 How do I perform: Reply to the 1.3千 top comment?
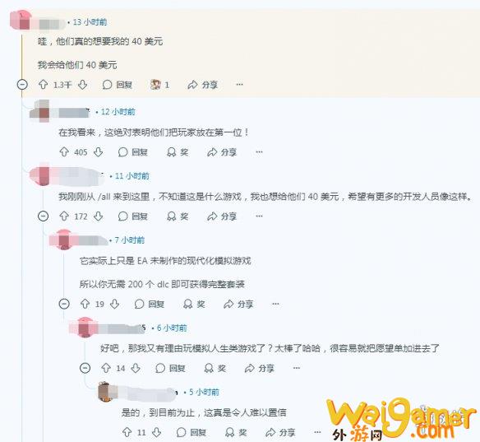coord(118,85)
